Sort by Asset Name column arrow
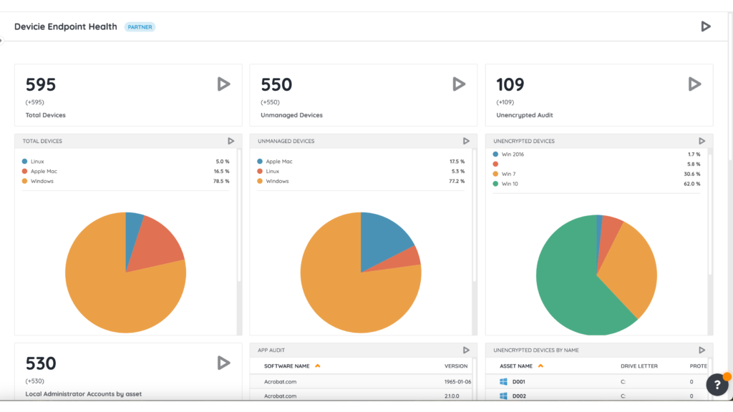The width and height of the screenshot is (733, 412). [x=541, y=366]
